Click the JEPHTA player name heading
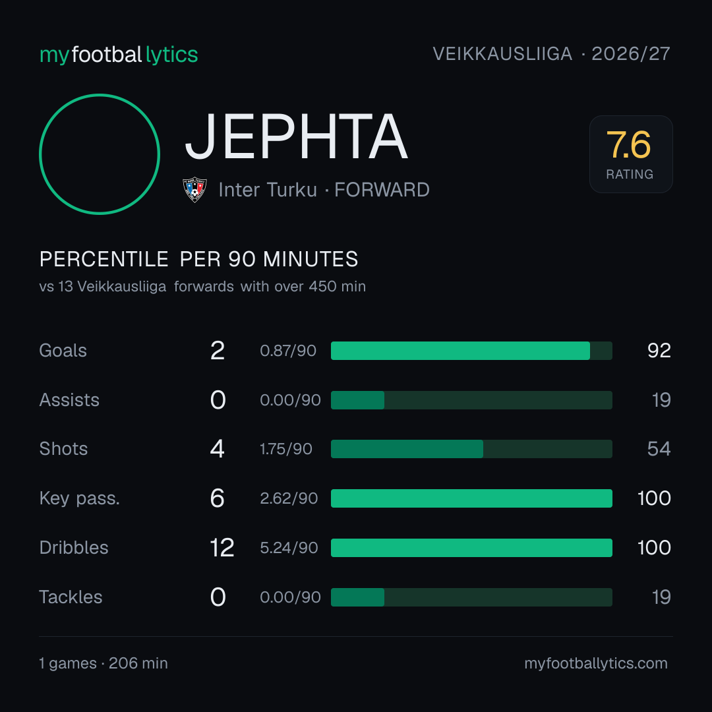This screenshot has height=712, width=712. click(297, 136)
